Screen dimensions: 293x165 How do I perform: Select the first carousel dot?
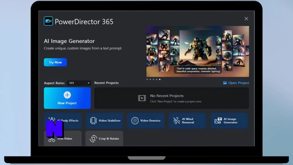147,79
